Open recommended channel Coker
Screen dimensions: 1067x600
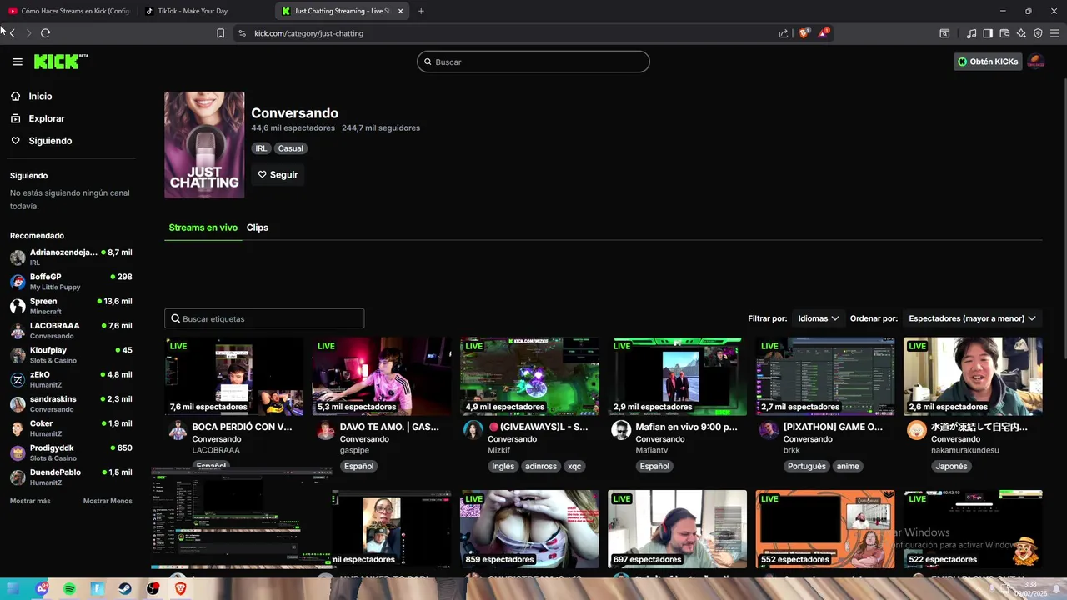coord(71,428)
